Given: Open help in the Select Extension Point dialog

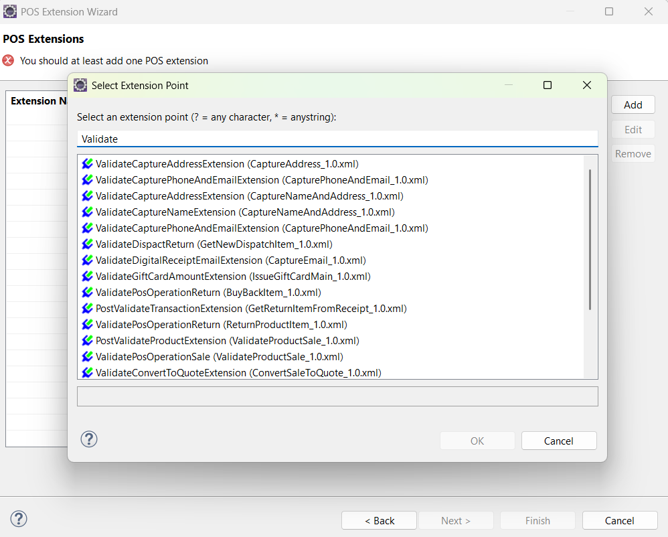Looking at the screenshot, I should [89, 439].
